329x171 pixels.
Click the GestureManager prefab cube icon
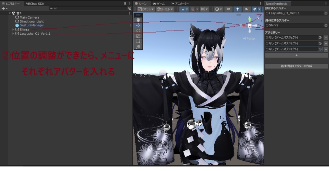point(17,25)
